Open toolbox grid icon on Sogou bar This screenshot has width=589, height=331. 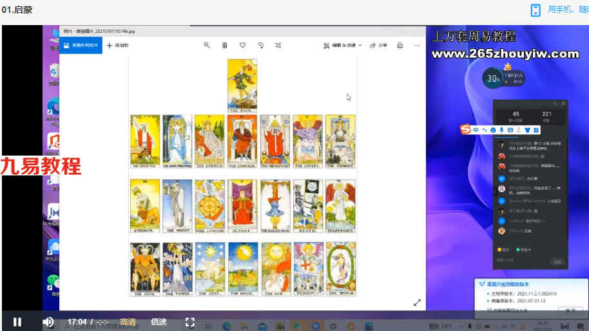click(x=536, y=130)
